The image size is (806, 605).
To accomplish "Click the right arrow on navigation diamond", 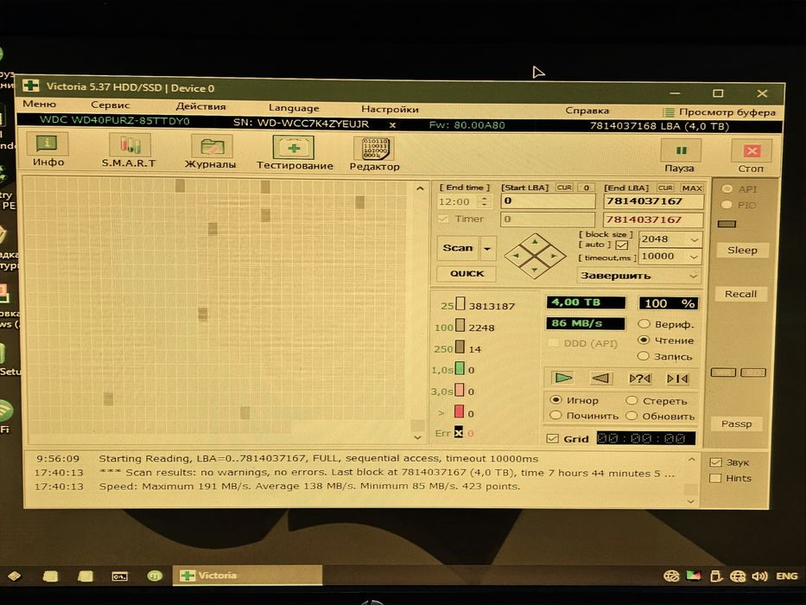I will pos(554,256).
